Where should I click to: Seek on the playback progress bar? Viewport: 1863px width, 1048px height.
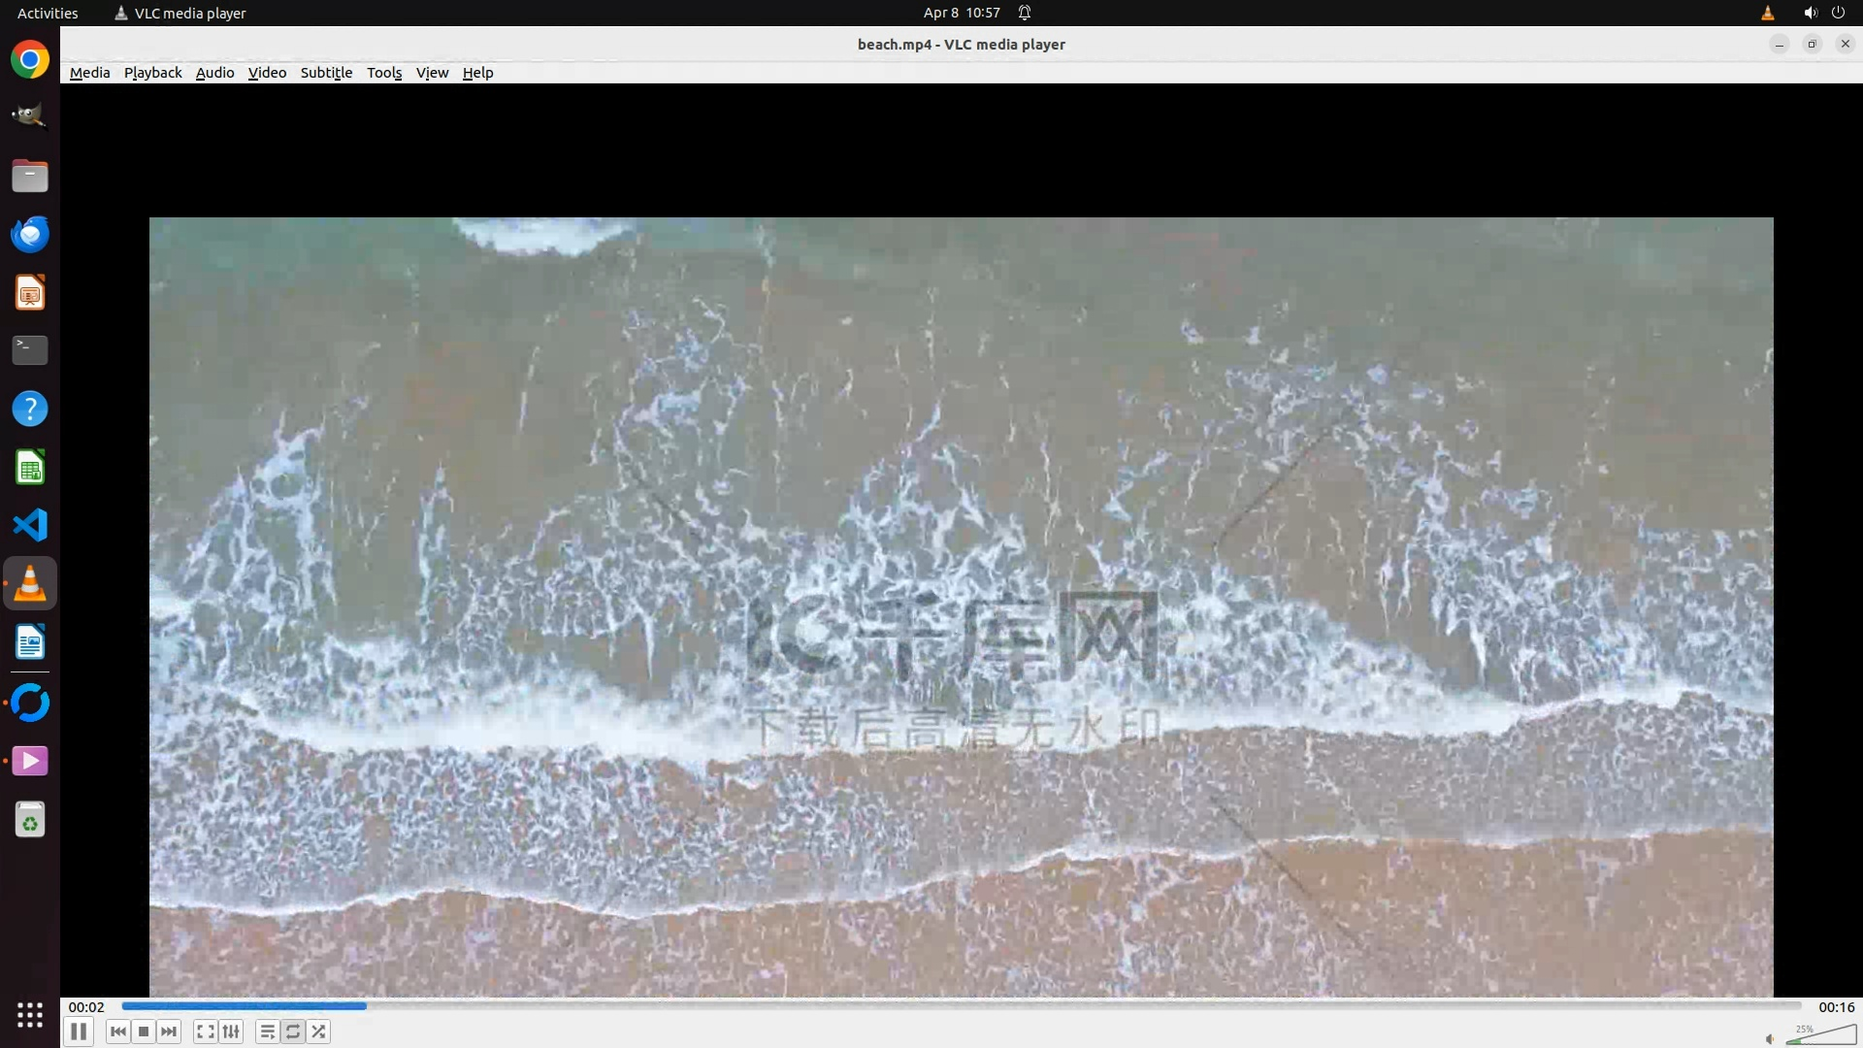961,1006
